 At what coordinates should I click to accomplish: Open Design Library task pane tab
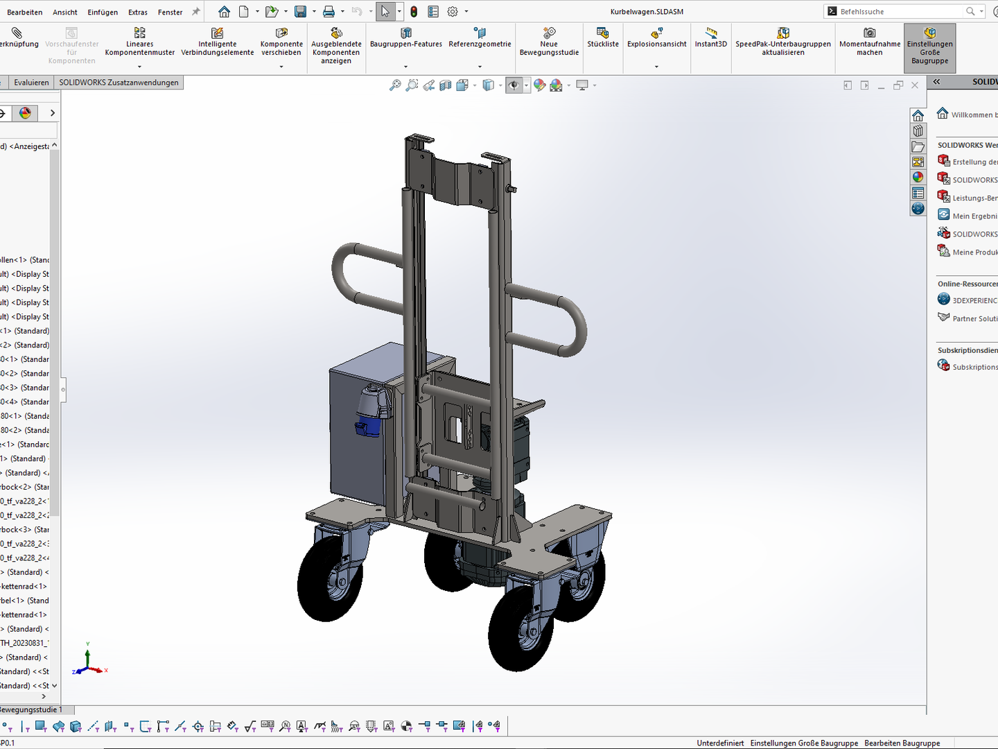point(918,130)
